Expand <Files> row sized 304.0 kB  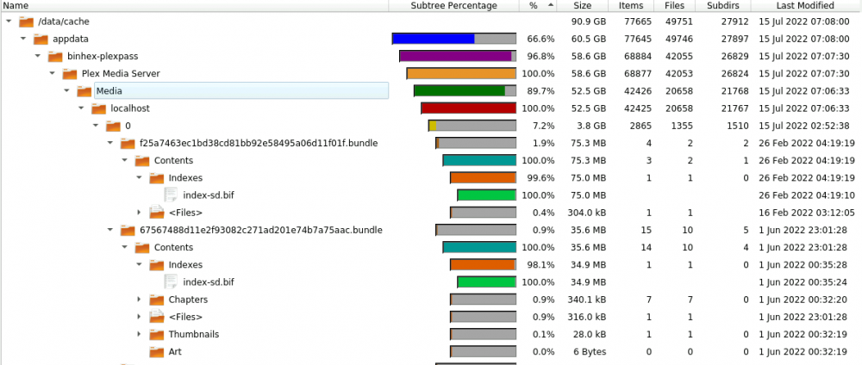(x=139, y=213)
